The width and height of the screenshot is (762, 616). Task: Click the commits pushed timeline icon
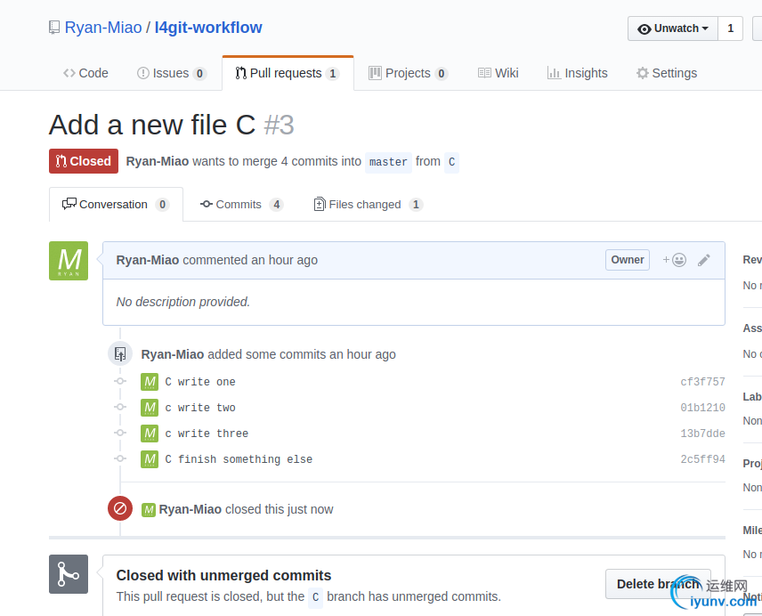(x=120, y=354)
